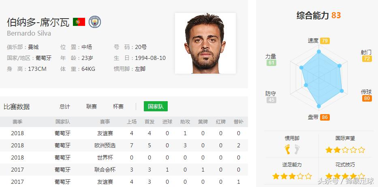Viewport: 378px width, 187px height.
Task: Click the 曼城 club name
Action: (33, 47)
